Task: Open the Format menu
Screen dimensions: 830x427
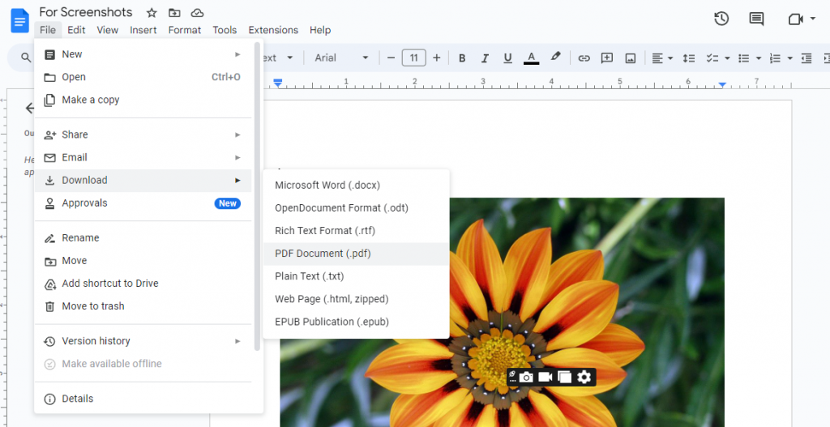Action: (185, 30)
